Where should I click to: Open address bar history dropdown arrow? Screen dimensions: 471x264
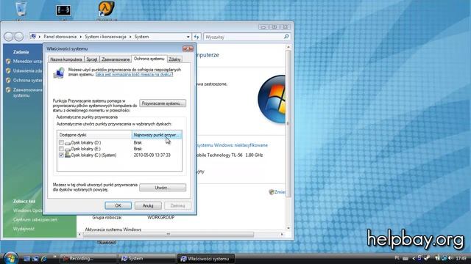click(188, 37)
